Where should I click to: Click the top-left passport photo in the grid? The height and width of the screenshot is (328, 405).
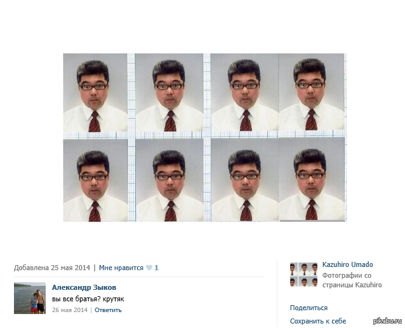tap(95, 93)
